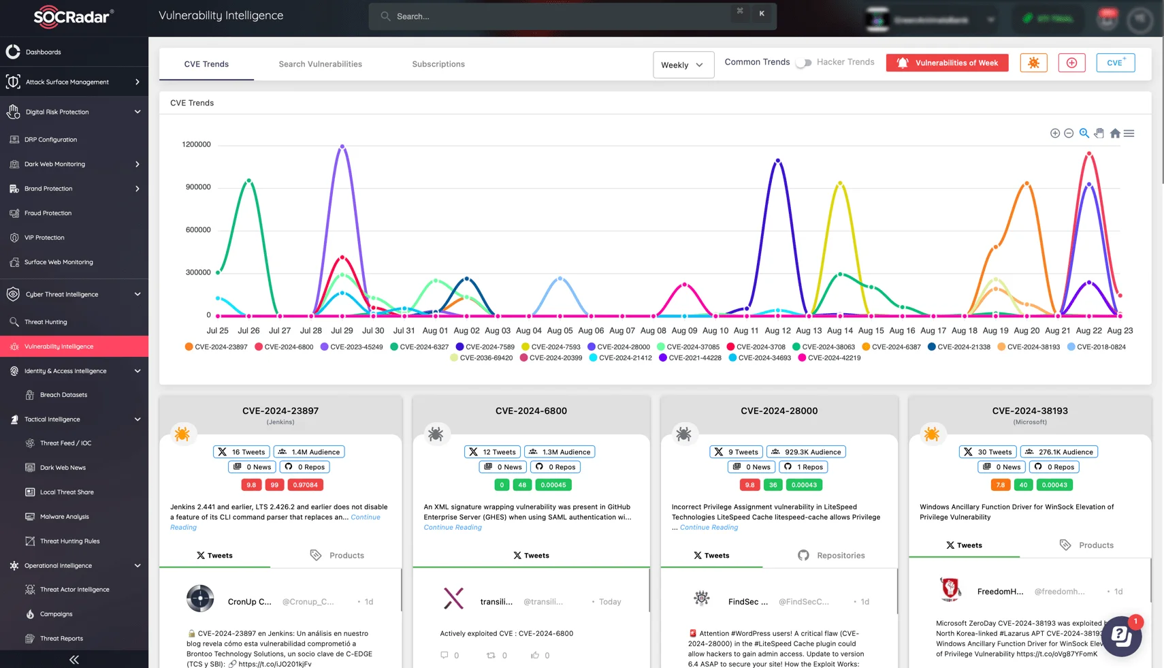Toggle CVE-2024-38193 legend series
The width and height of the screenshot is (1164, 668).
[1029, 347]
